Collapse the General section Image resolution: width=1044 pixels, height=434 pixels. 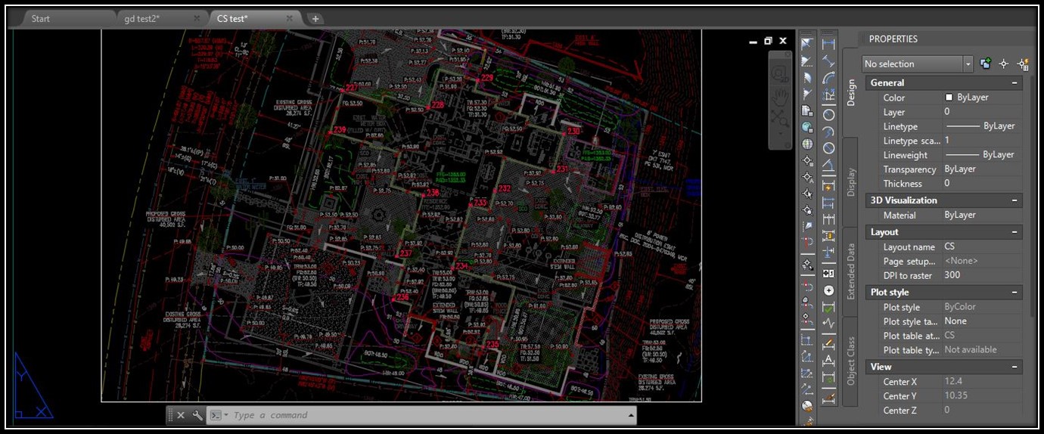[x=1014, y=83]
